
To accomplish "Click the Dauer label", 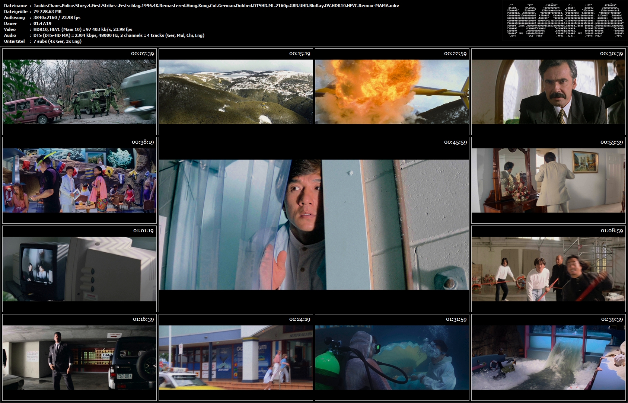I will (x=10, y=23).
